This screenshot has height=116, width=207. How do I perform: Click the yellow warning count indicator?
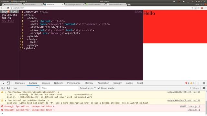click(x=192, y=83)
